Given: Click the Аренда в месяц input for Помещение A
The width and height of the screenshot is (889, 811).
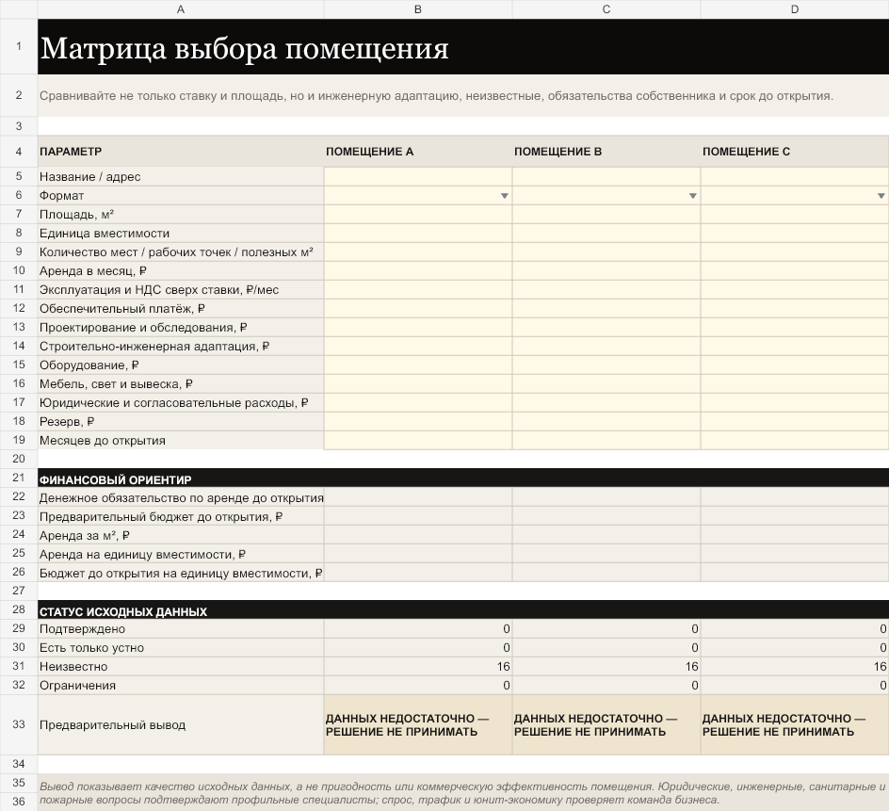Looking at the screenshot, I should tap(418, 271).
